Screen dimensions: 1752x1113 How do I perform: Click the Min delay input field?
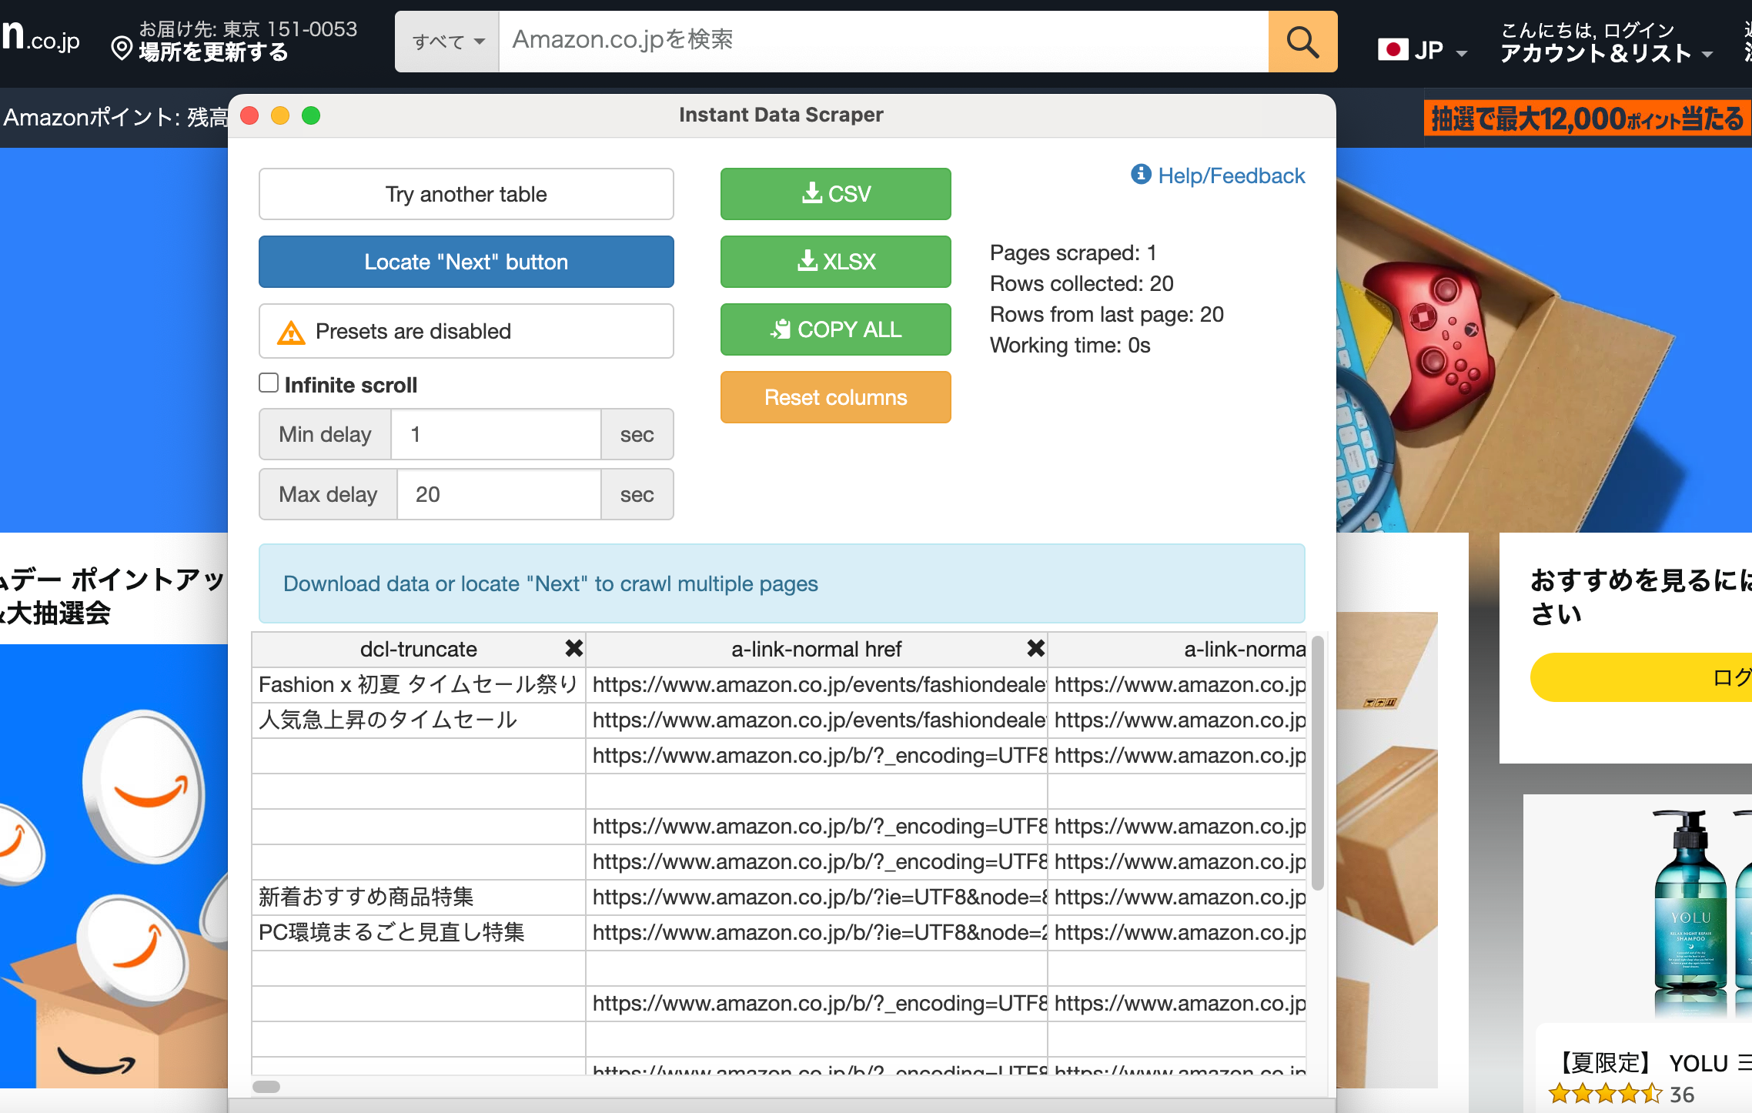coord(496,434)
